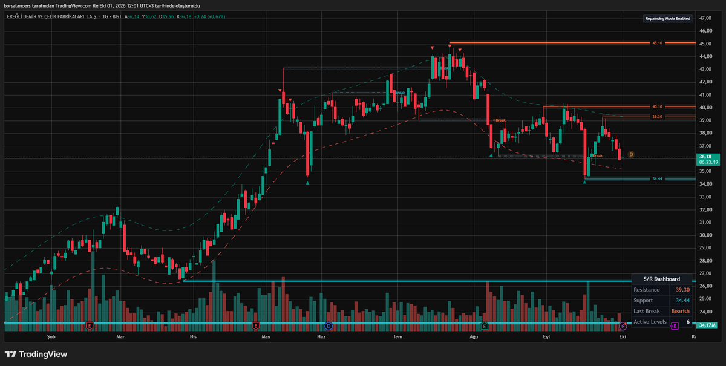Click the Resistance 39.30 dashboard row
The image size is (726, 366).
coord(663,290)
